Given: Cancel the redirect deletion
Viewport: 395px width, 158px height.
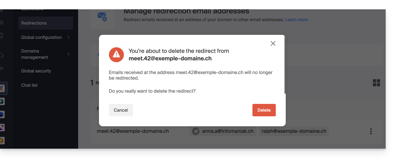Looking at the screenshot, I should (x=121, y=110).
